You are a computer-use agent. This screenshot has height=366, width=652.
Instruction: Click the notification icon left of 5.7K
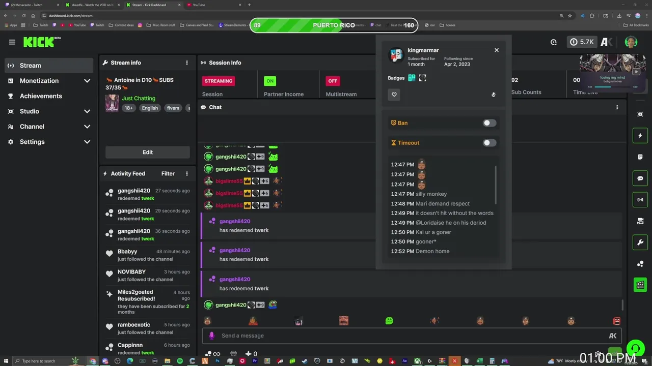point(554,42)
